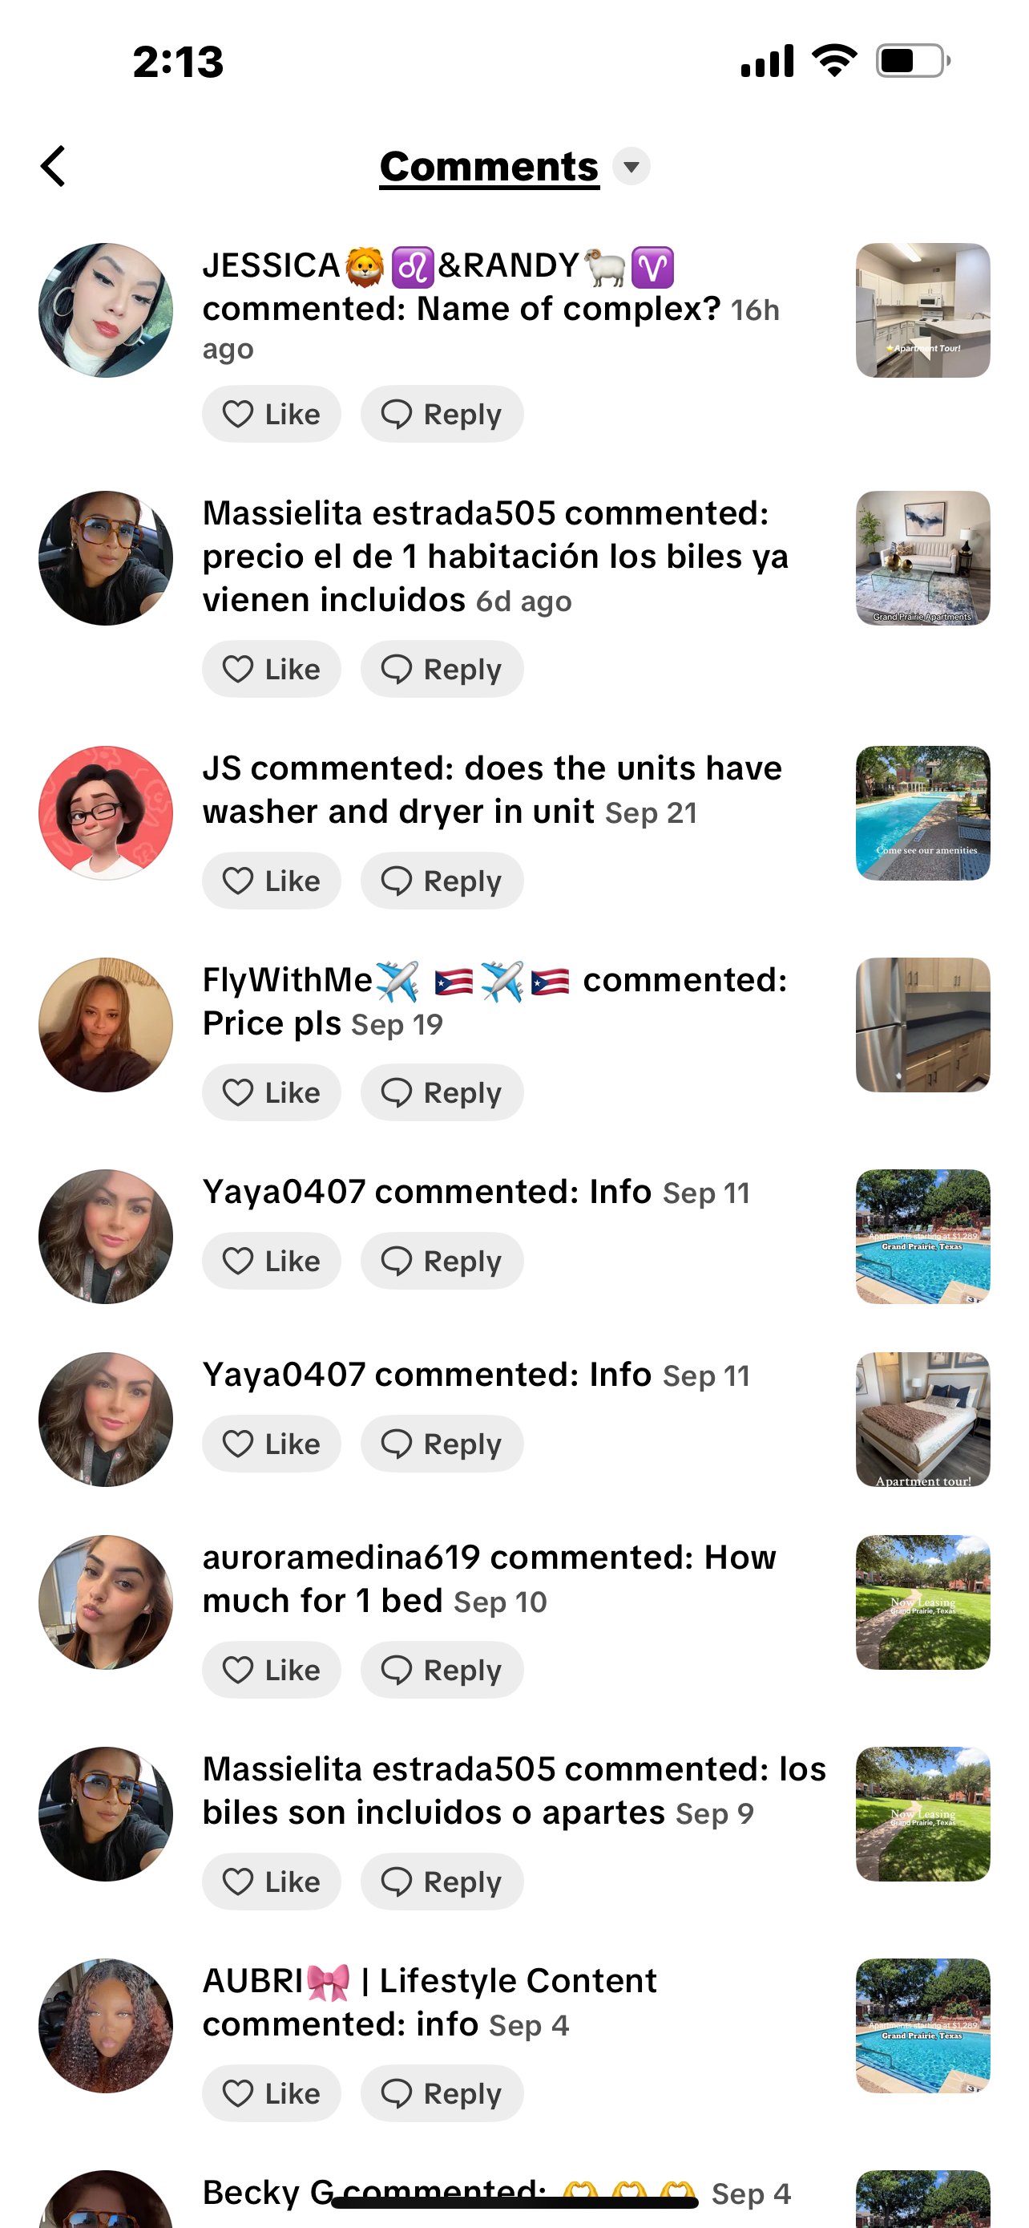Open JS's cartoon avatar profile

[x=106, y=813]
